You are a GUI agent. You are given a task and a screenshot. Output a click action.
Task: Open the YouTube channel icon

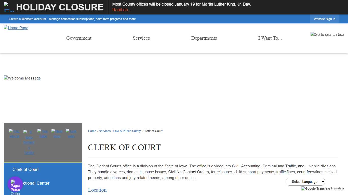(x=43, y=134)
